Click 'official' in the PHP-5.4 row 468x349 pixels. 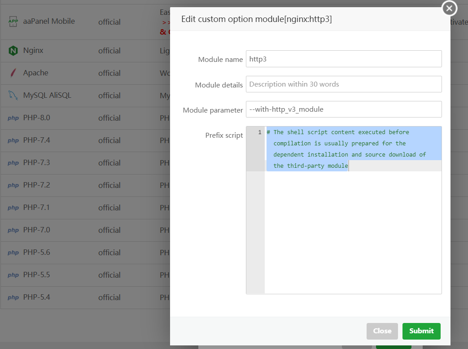coord(109,297)
